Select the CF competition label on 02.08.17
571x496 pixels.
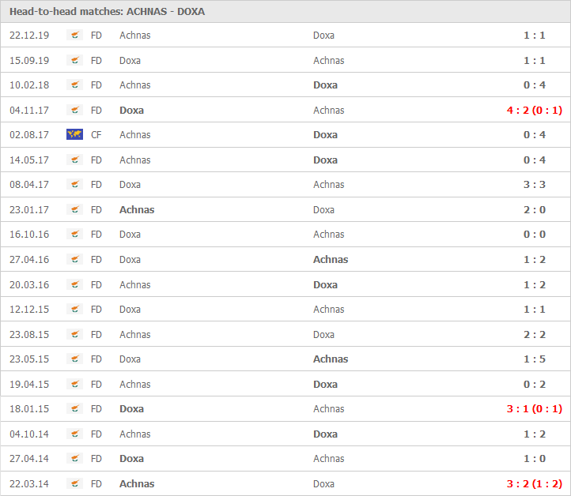[x=96, y=135]
